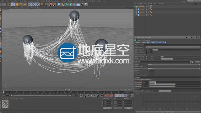The height and width of the screenshot is (113, 201).
Task: Select the Rotate tool icon
Action: click(21, 4)
